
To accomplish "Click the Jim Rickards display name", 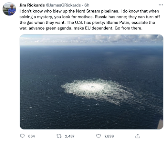I will pyautogui.click(x=32, y=5).
